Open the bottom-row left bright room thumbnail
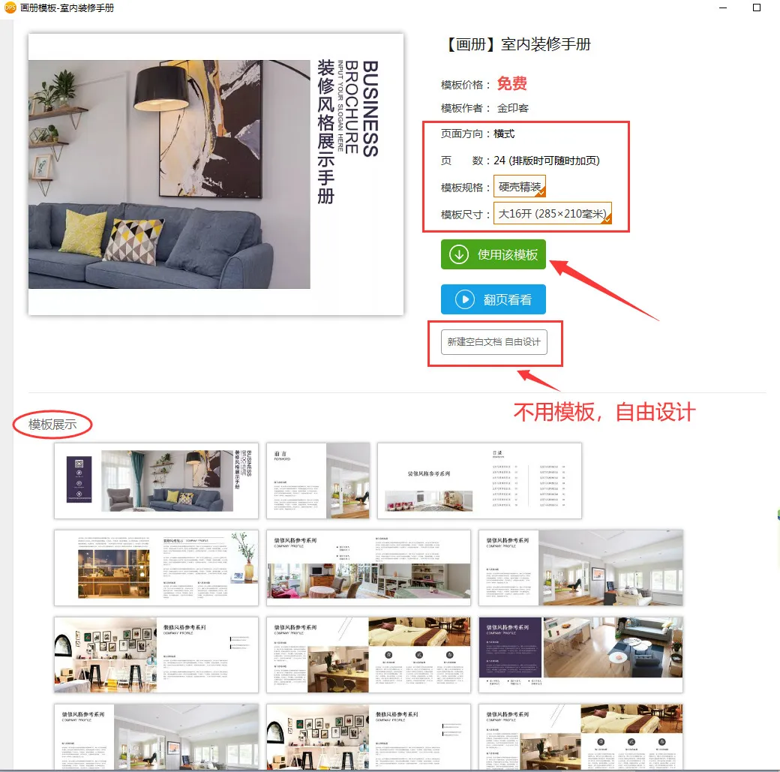Viewport: 780px width, 772px height. coord(156,737)
